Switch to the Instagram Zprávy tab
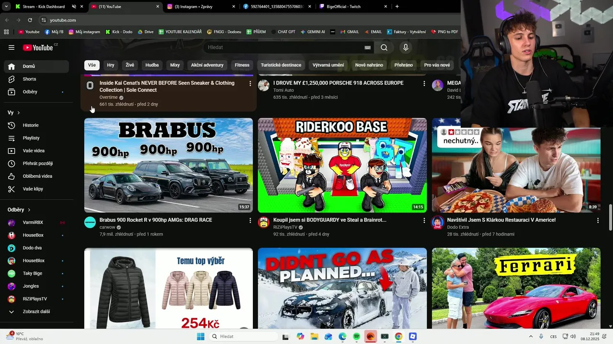613x344 pixels. pos(201,7)
